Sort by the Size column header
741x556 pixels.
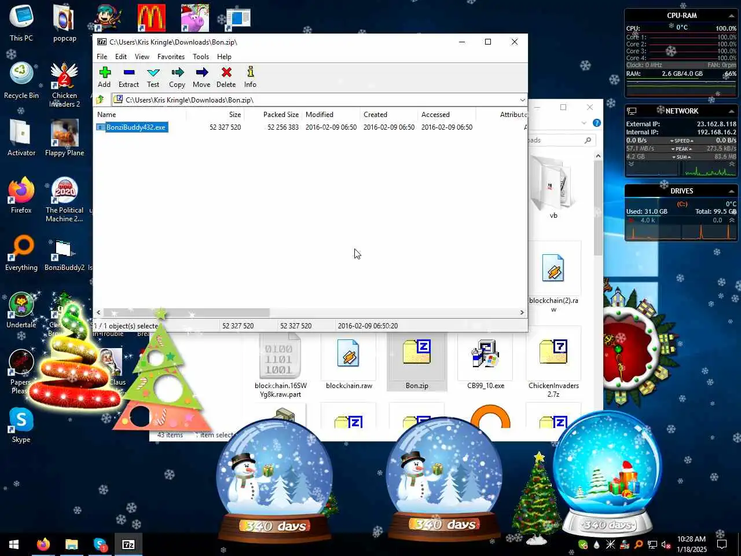pyautogui.click(x=215, y=115)
